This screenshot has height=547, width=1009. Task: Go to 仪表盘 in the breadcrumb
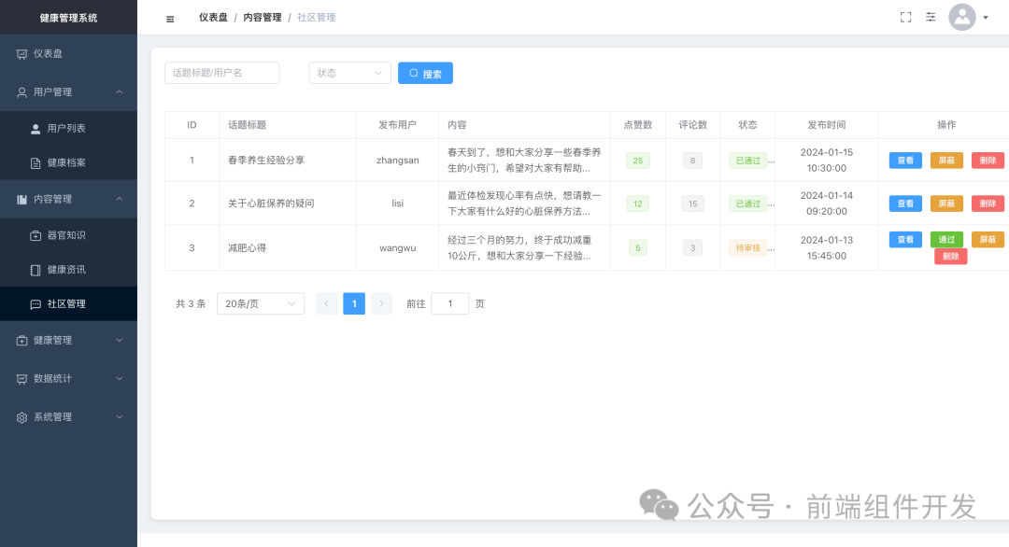(x=213, y=17)
